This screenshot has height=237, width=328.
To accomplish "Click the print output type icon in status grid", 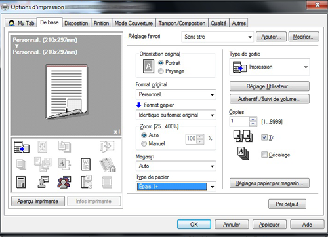I will pyautogui.click(x=22, y=147).
